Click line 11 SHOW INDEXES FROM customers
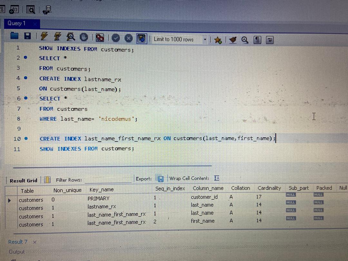Image resolution: width=348 pixels, height=261 pixels. point(87,149)
